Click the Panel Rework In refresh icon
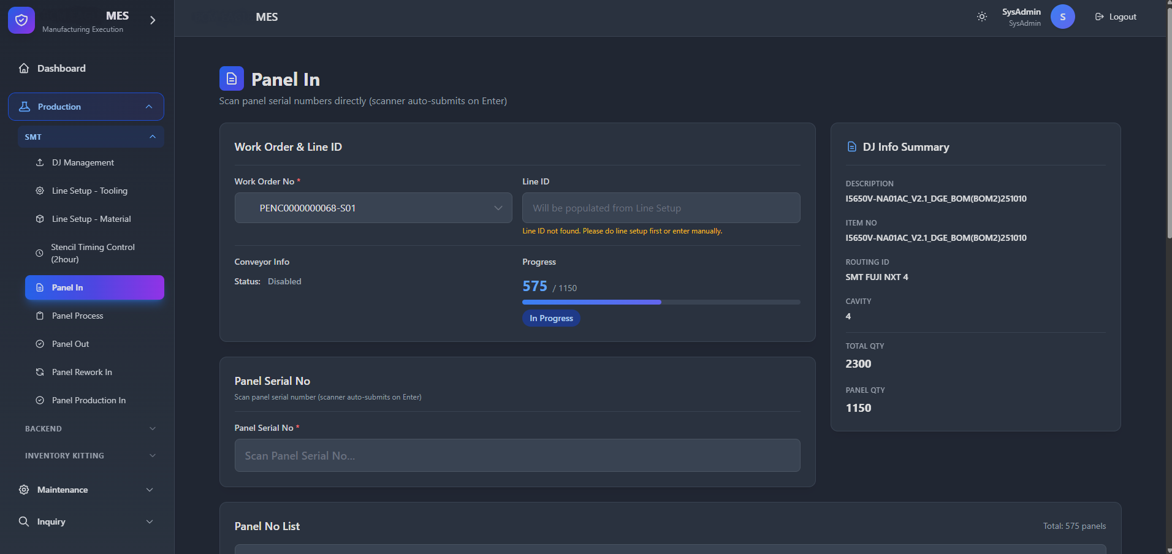 coord(40,372)
